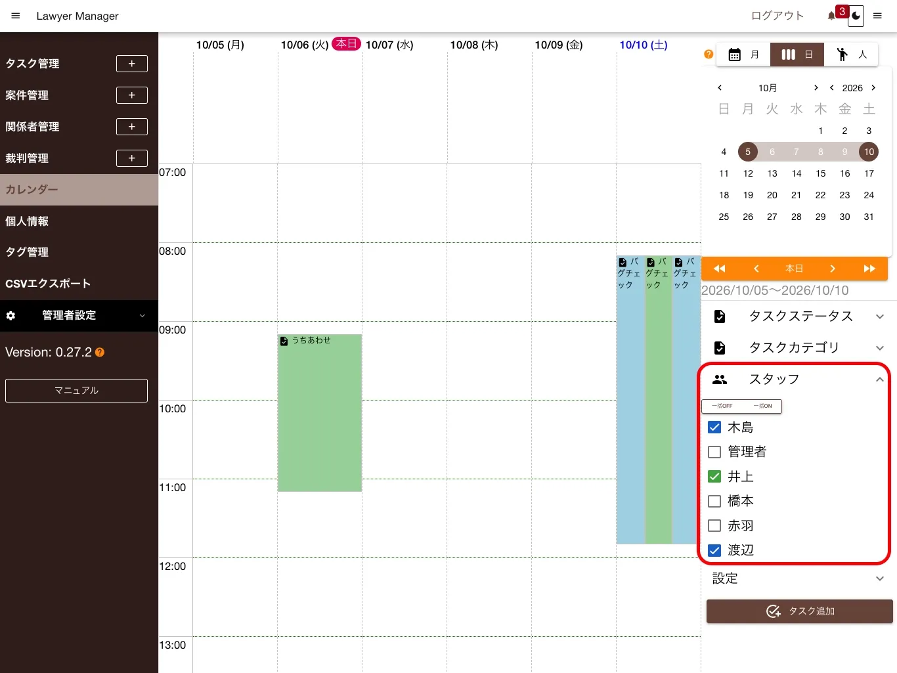Image resolution: width=897 pixels, height=673 pixels.
Task: Collapse the スタッフ filter section
Action: click(799, 380)
